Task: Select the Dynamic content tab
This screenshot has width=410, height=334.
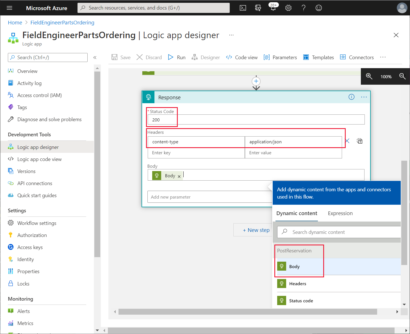Action: click(297, 213)
